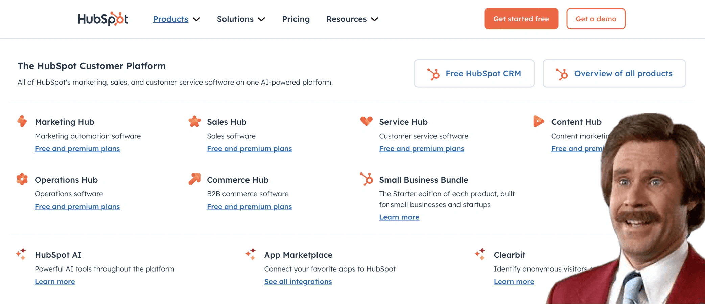Click the HubSpot AI sparkle icon
Viewport: 705px width, 304px height.
click(x=21, y=254)
